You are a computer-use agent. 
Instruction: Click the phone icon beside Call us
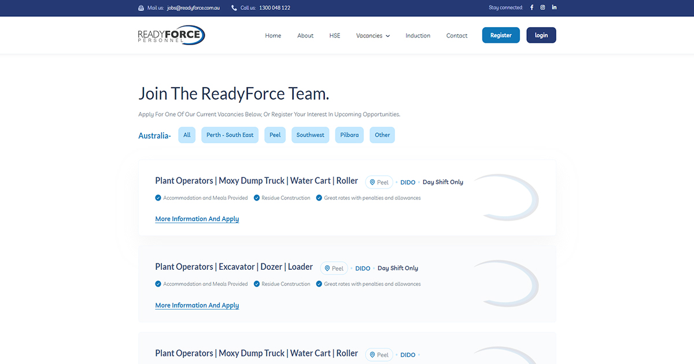coord(233,8)
